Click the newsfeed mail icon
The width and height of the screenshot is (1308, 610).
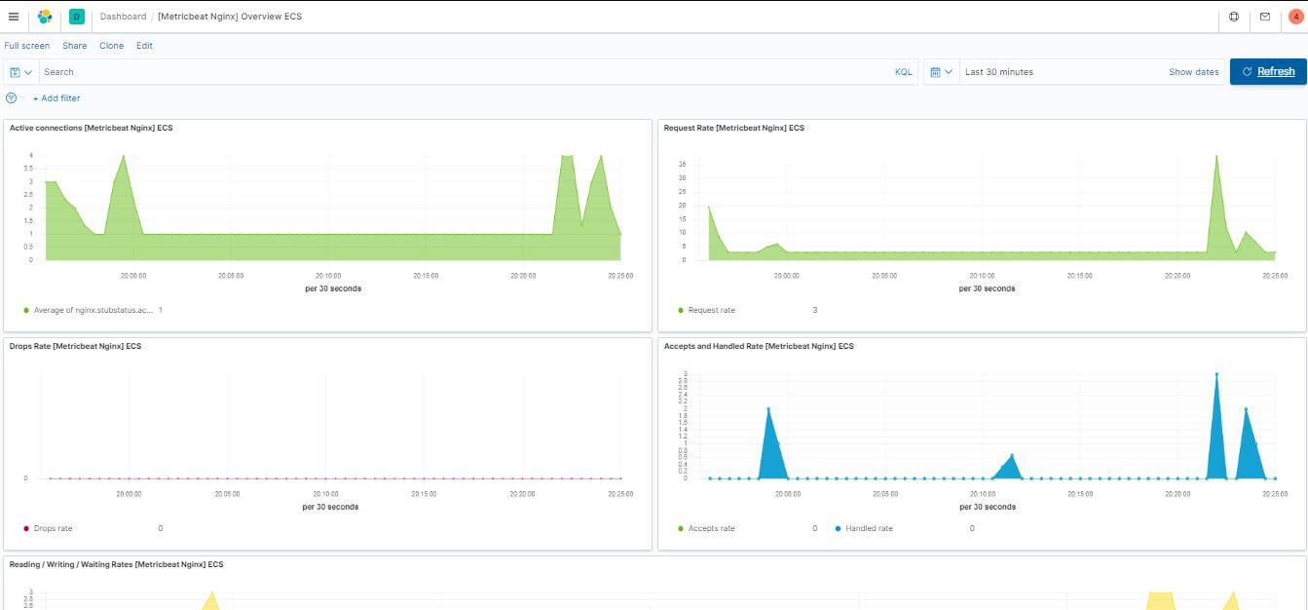tap(1265, 17)
